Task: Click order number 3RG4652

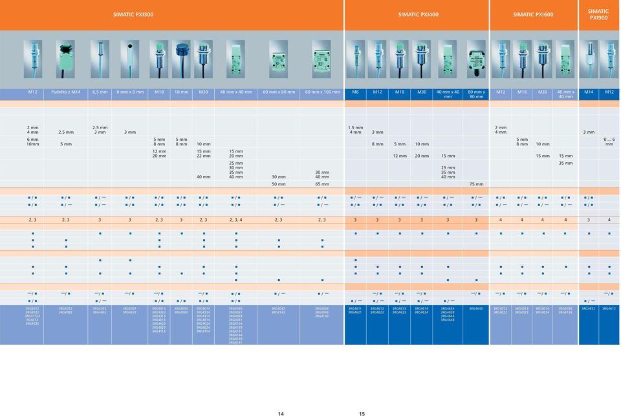Action: (589, 308)
